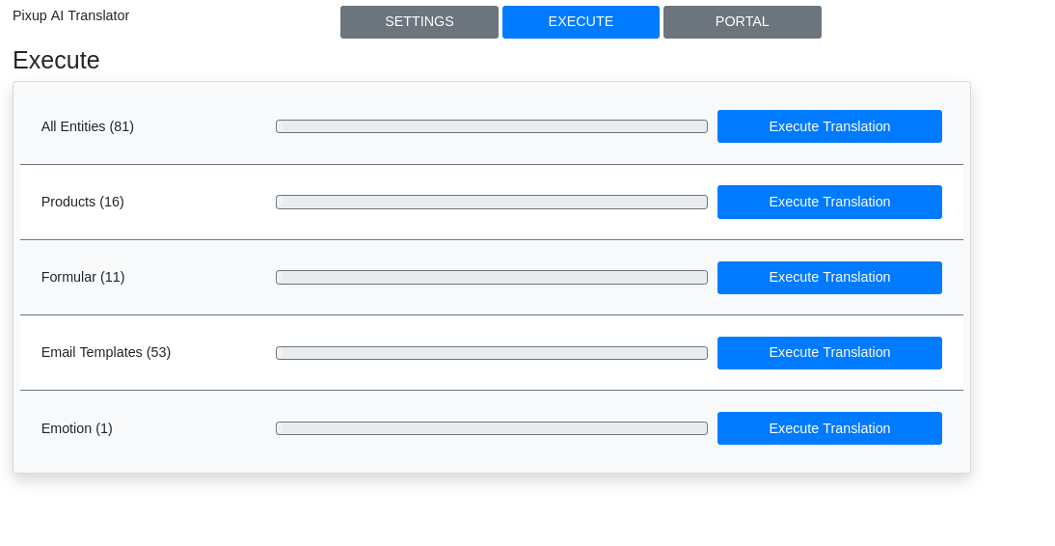Start translation for the Products row

[x=829, y=202]
